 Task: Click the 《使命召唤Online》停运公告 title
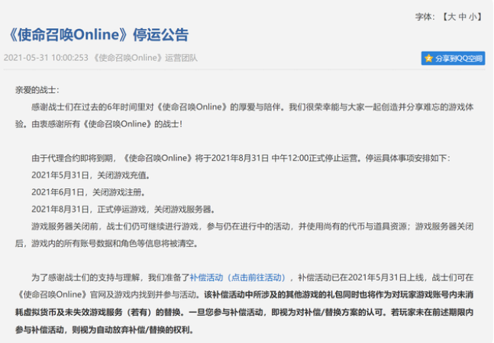tap(98, 34)
